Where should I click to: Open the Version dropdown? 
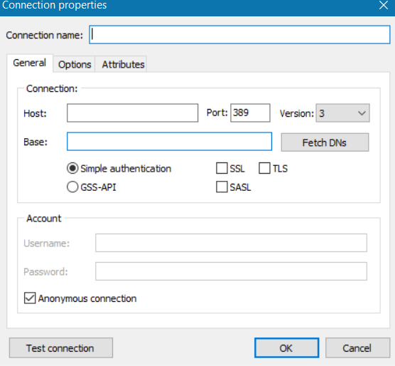[x=342, y=113]
